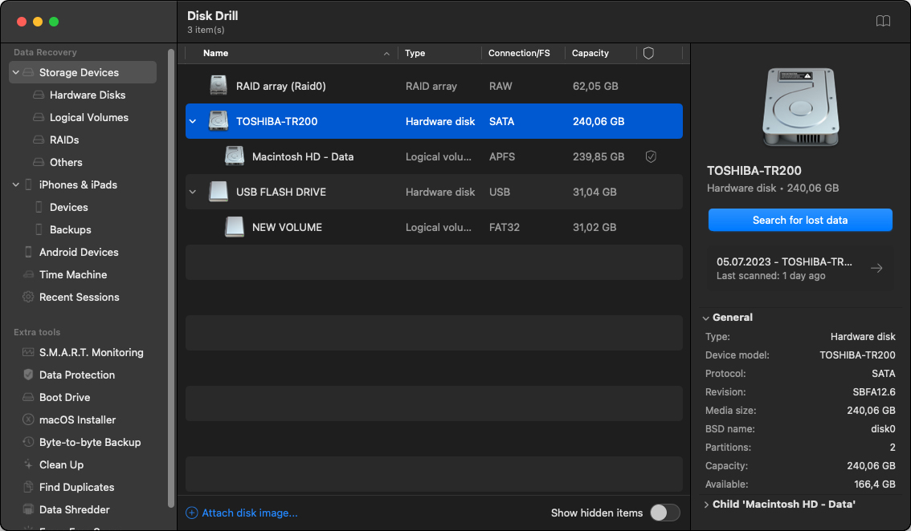The image size is (911, 531).
Task: Click the 'RAID array (Raid0)' name
Action: pos(280,86)
